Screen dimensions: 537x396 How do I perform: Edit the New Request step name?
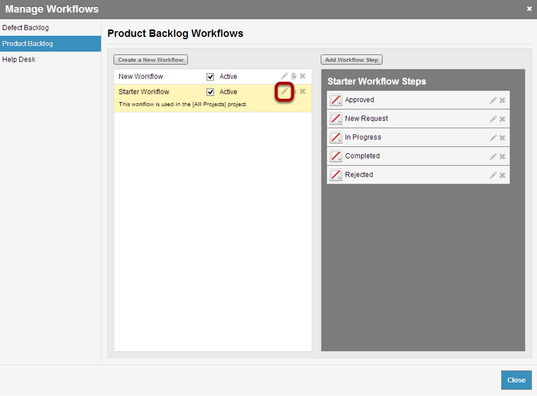[493, 119]
